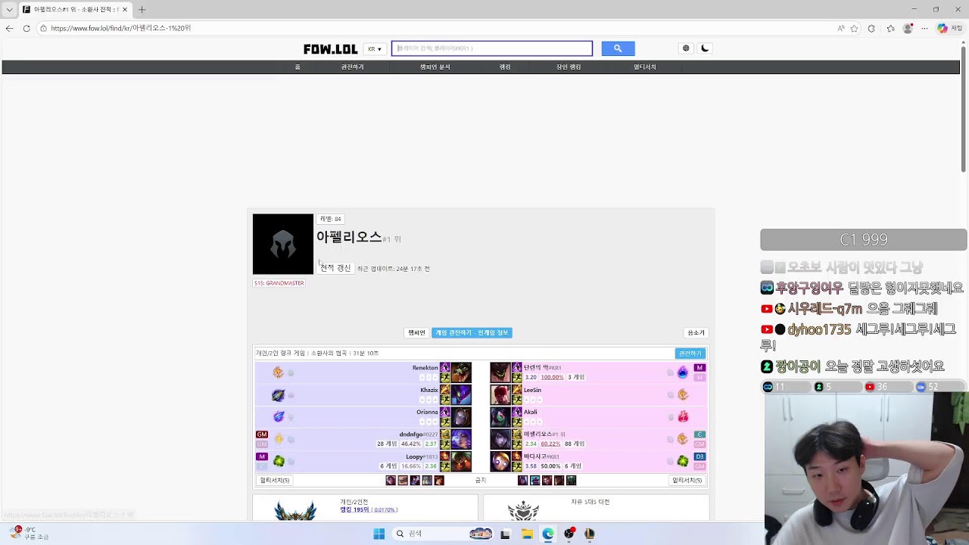Open player 단런의 박#KR1 link
The width and height of the screenshot is (969, 545).
tap(543, 368)
